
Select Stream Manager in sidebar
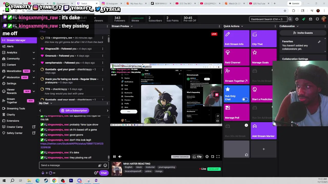coord(19,40)
